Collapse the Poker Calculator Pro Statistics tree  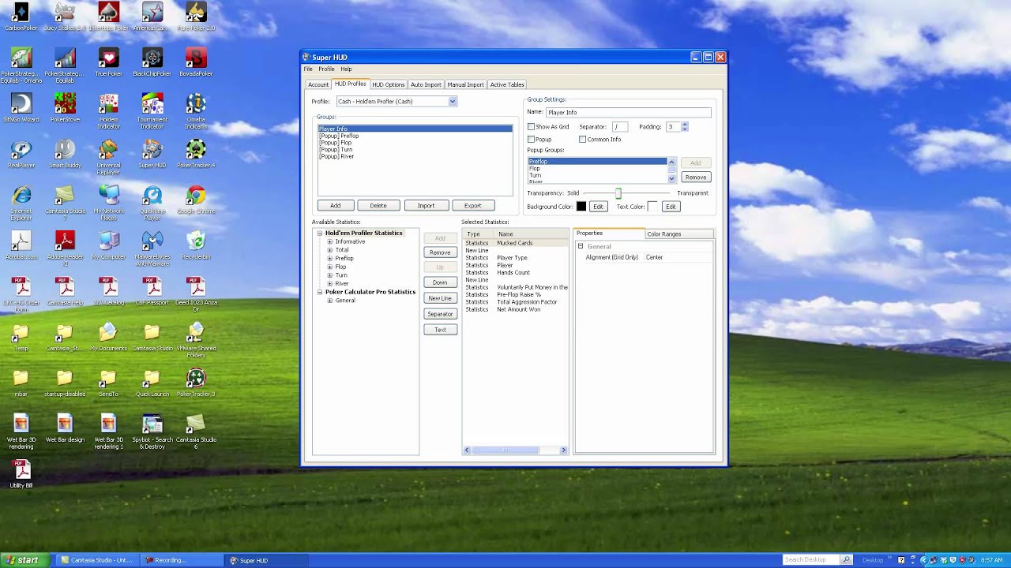click(320, 292)
